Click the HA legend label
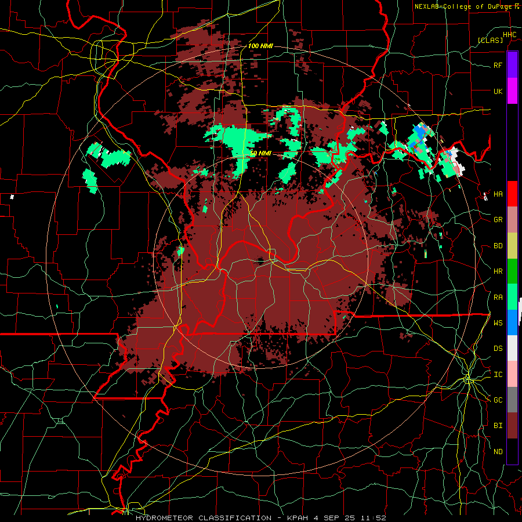The width and height of the screenshot is (522, 522). click(x=498, y=194)
